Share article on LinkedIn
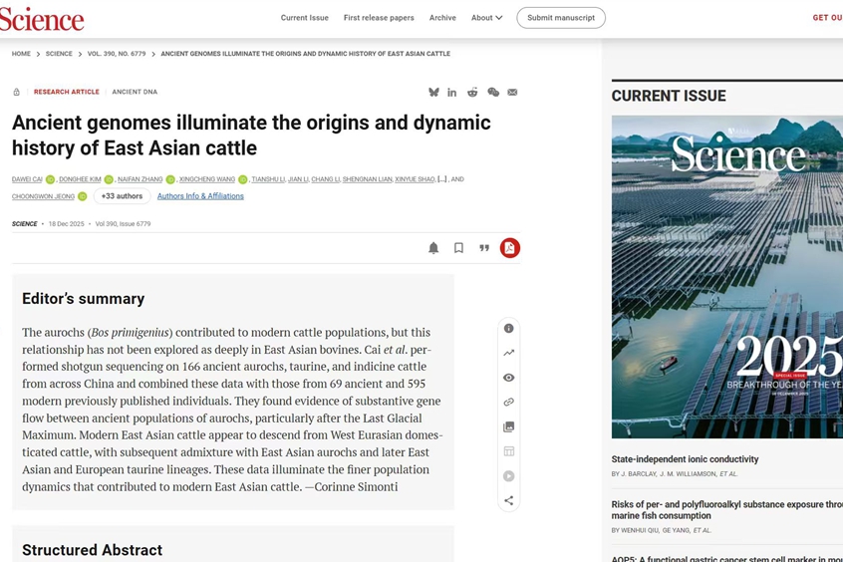 (x=452, y=92)
